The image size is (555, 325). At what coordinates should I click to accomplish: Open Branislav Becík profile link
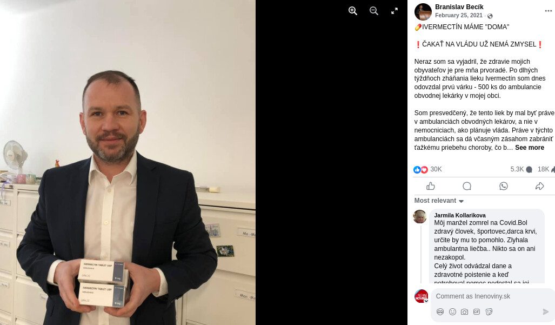pyautogui.click(x=459, y=6)
